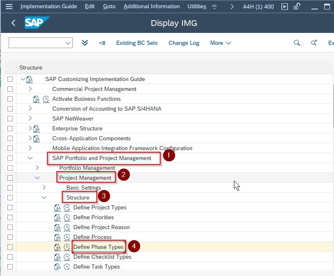Screen dimensions: 334x276
Task: Open documentation icon for Define Process
Action: pos(57,237)
